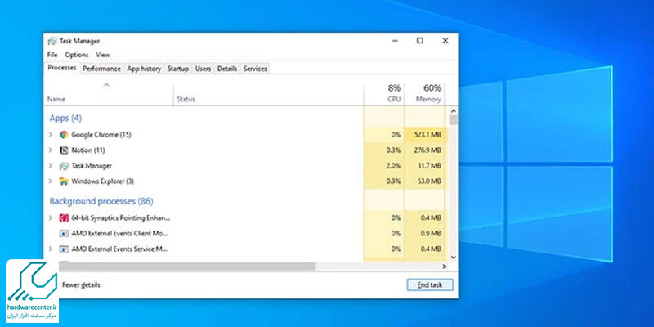The height and width of the screenshot is (327, 654).
Task: Click the horizontal scrollbar right arrow
Action: (444, 267)
